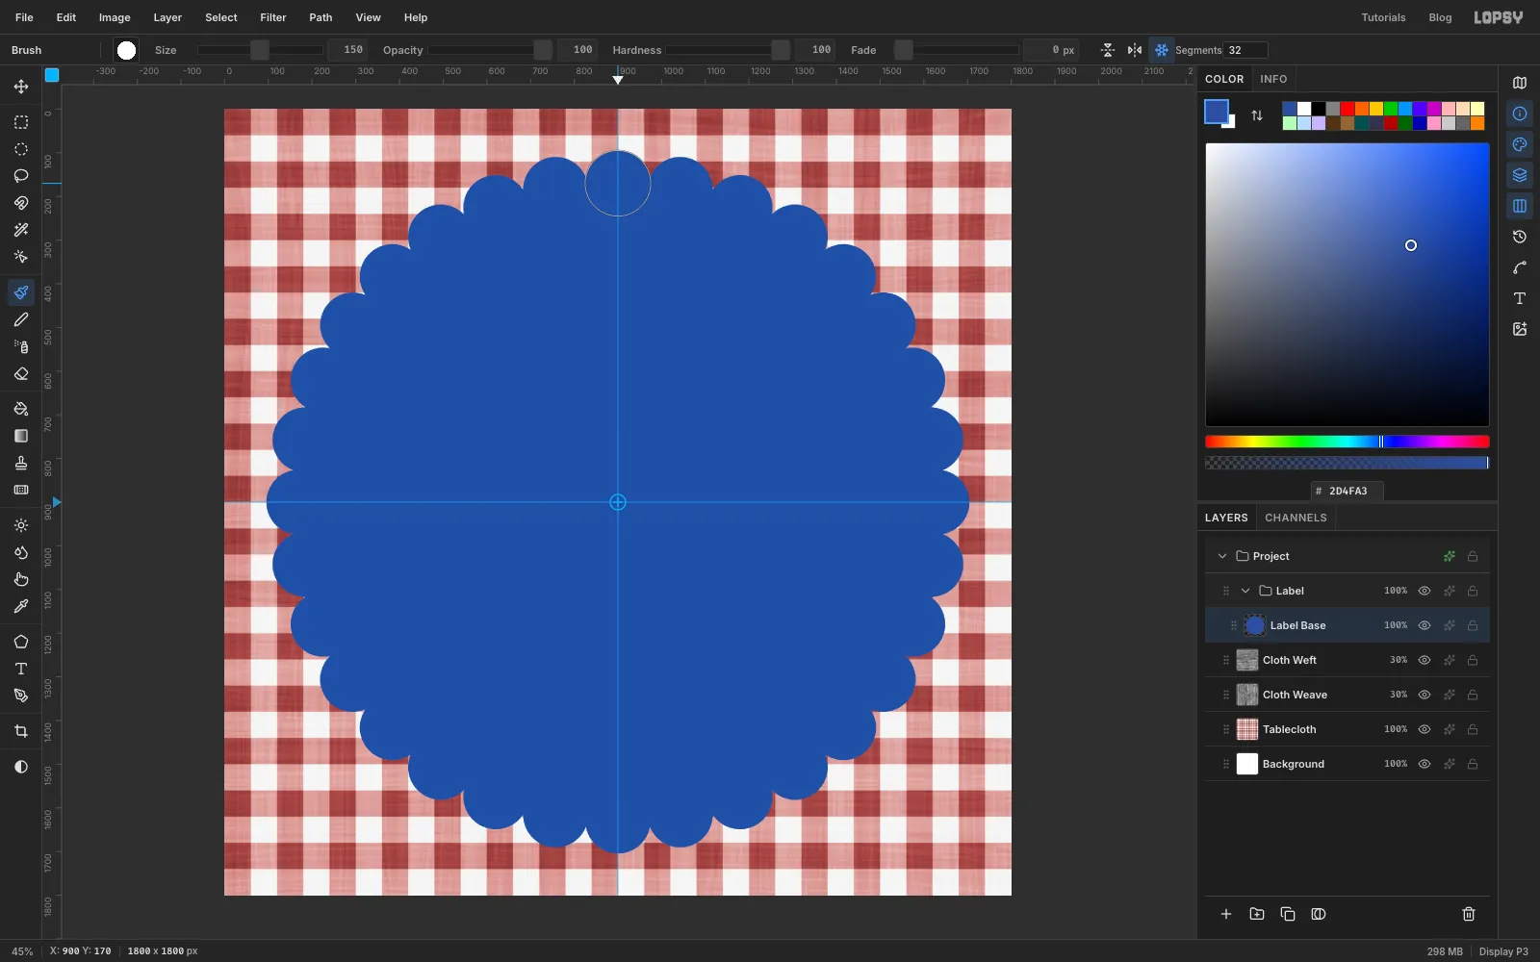Click the foreground color swatch
The width and height of the screenshot is (1540, 962).
click(1217, 112)
